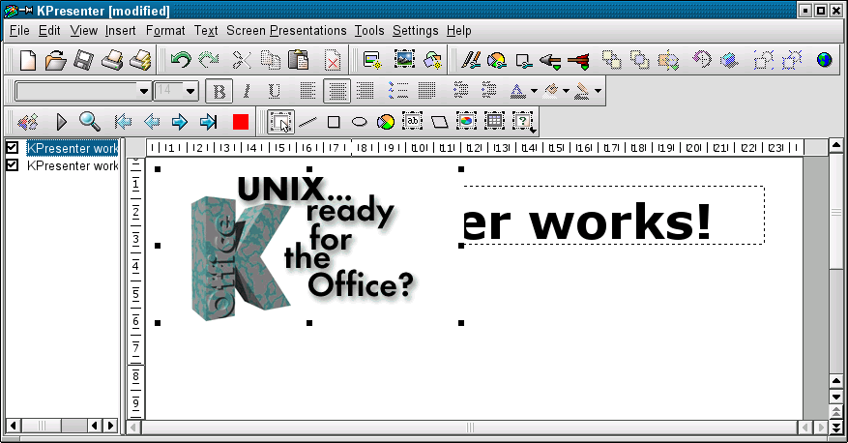Select the autoform shape tool

440,122
